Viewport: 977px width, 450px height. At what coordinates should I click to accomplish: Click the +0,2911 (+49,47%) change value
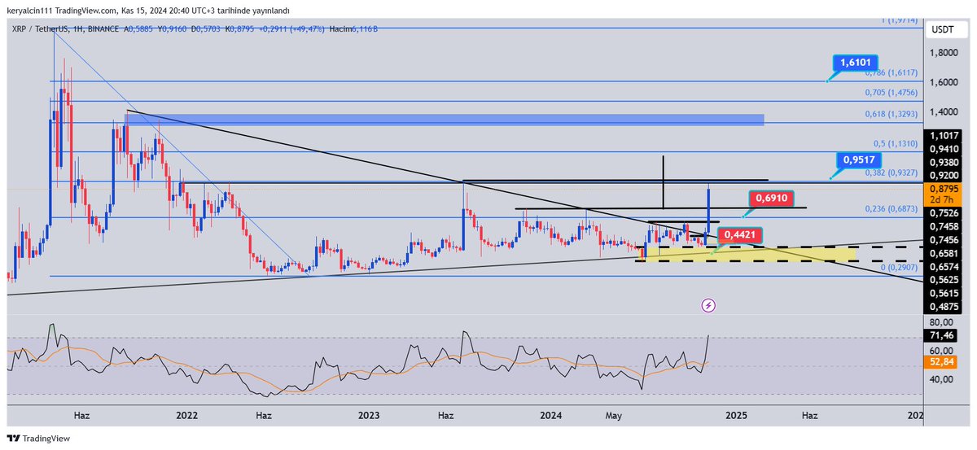pos(291,28)
